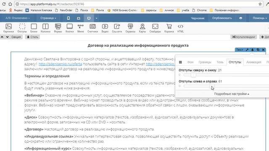Select the Слайдеры sliders tool

tap(155, 28)
